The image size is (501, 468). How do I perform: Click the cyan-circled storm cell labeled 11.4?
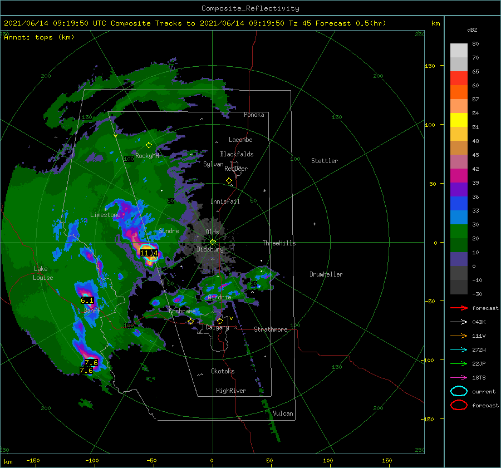coord(149,253)
